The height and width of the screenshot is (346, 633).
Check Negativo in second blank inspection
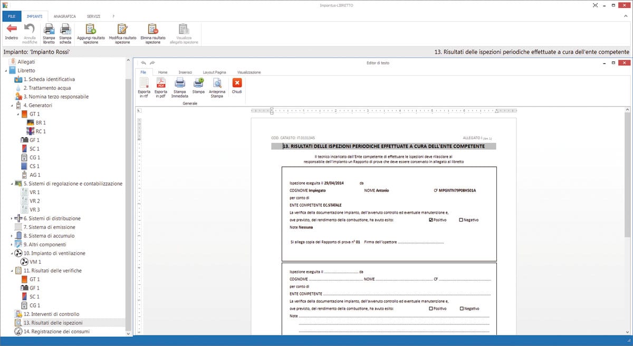pyautogui.click(x=461, y=308)
